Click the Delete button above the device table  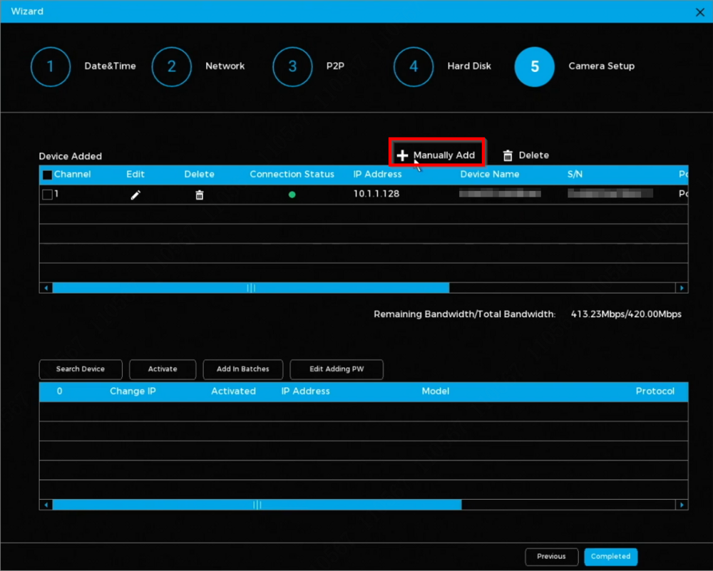pyautogui.click(x=525, y=155)
